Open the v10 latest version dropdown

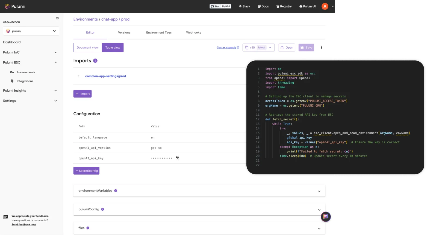(x=258, y=48)
